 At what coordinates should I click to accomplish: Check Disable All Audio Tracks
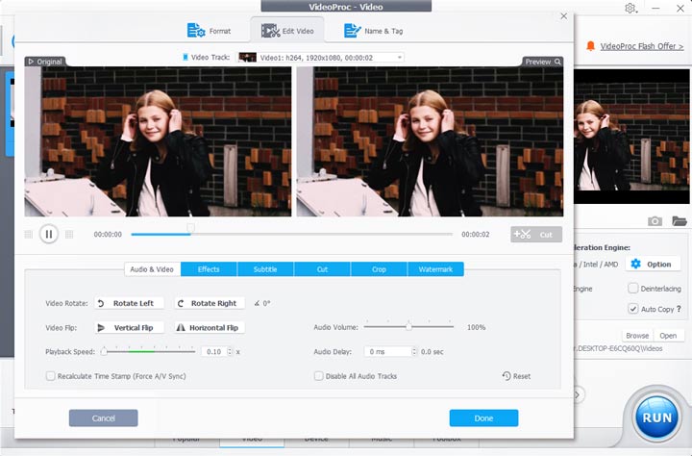318,376
